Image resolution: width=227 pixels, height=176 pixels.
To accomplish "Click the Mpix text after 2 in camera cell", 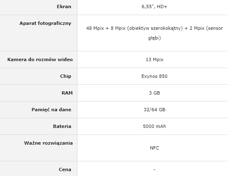I will pos(199,28).
